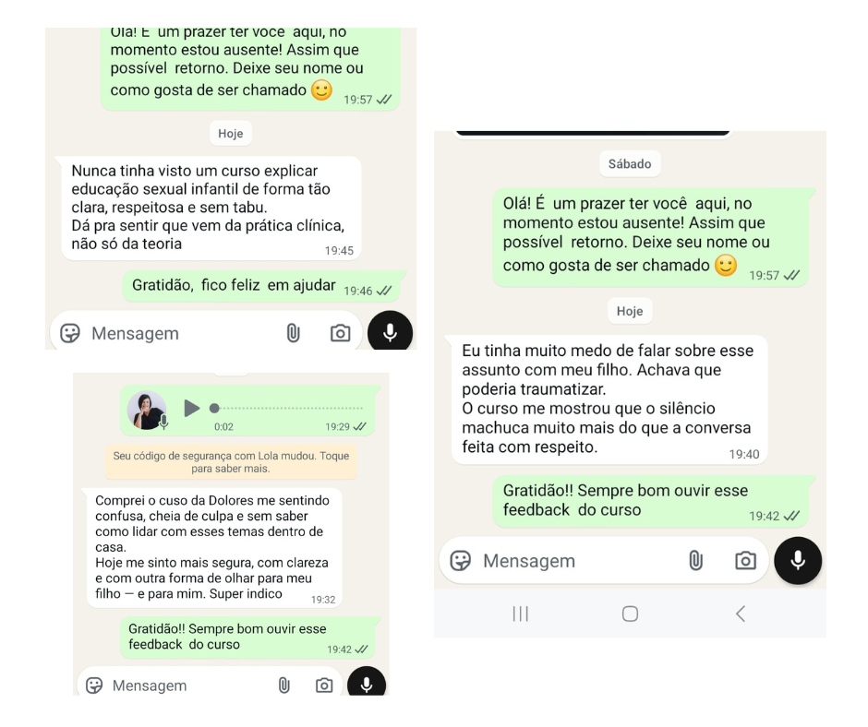
Task: Open camera in chat with 'fico feliz em ajudar'
Action: tap(340, 333)
